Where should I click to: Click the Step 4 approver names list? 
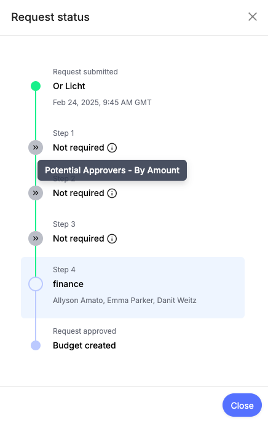coord(125,300)
